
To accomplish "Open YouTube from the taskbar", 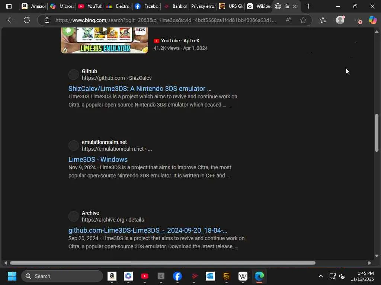I will pyautogui.click(x=145, y=276).
